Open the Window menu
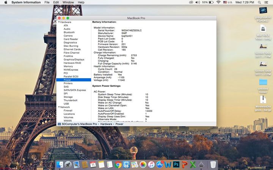The image size is (273, 170). pyautogui.click(x=68, y=2)
